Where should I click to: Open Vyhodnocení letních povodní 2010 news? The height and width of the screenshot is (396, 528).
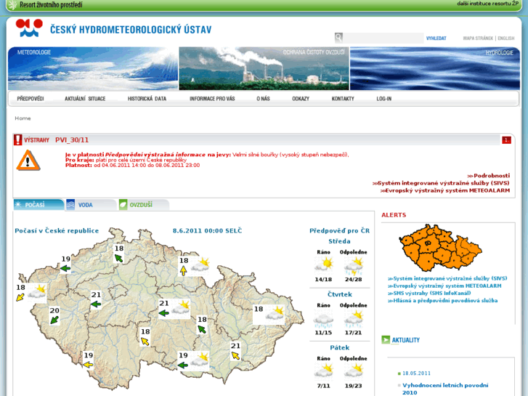pyautogui.click(x=445, y=389)
